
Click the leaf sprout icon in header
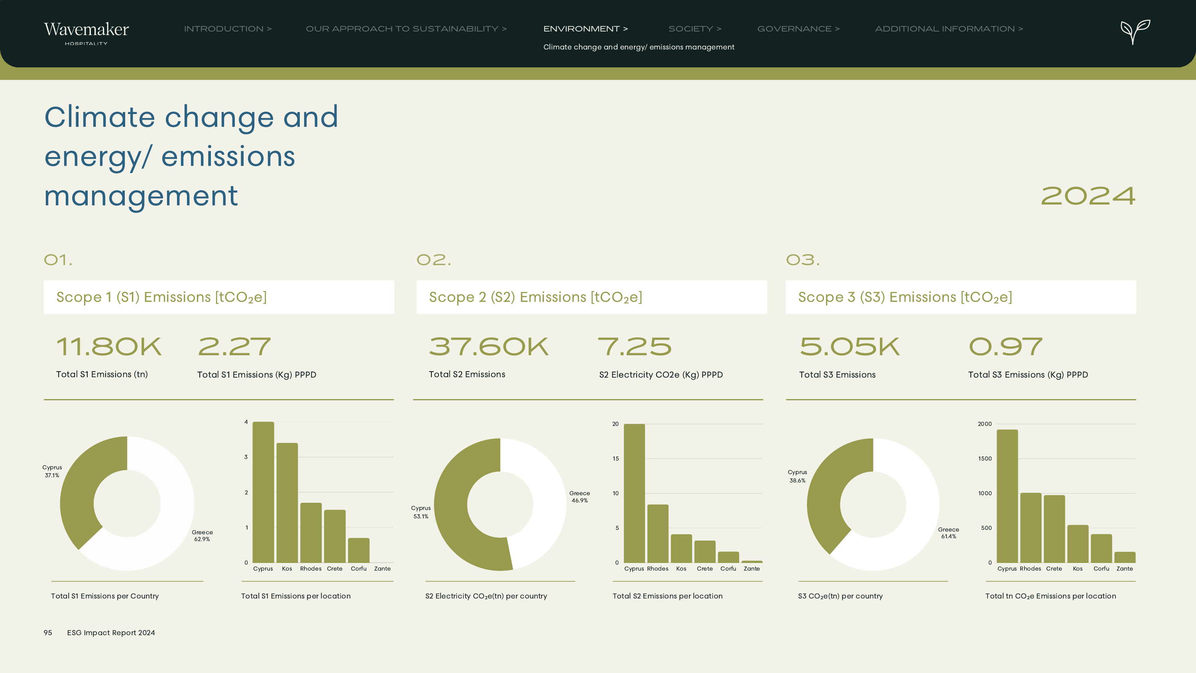[1135, 31]
